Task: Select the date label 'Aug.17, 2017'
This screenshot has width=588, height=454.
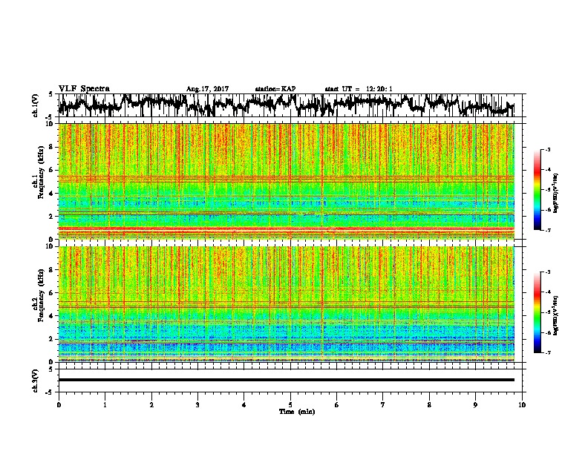Action: (x=207, y=89)
